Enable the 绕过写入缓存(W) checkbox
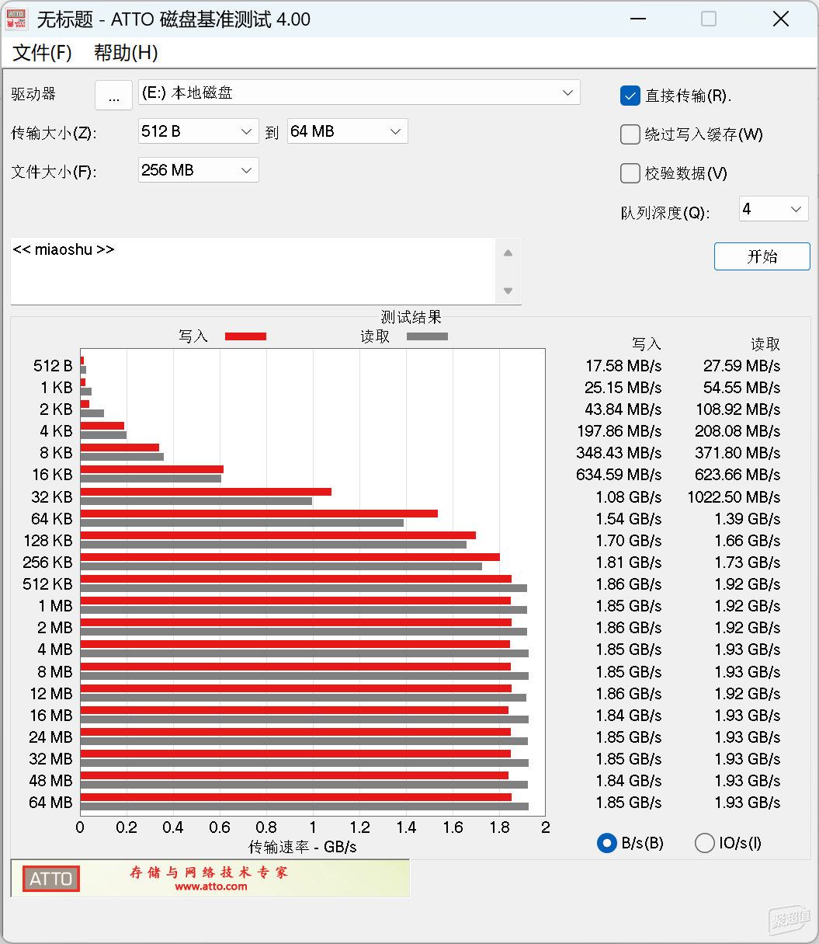 point(630,134)
